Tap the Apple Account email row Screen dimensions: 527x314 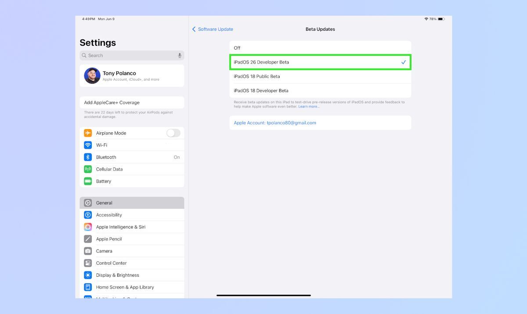coord(320,123)
